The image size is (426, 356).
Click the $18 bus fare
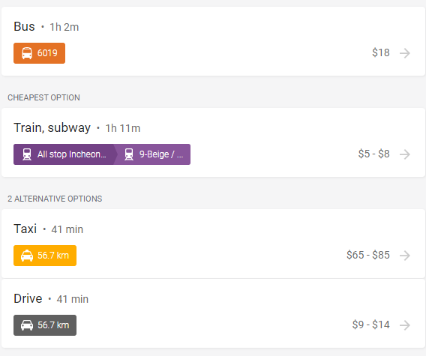(381, 52)
